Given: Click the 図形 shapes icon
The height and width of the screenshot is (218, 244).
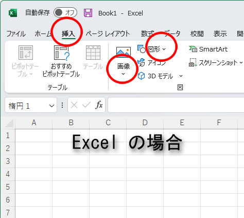Looking at the screenshot, I should (142, 49).
